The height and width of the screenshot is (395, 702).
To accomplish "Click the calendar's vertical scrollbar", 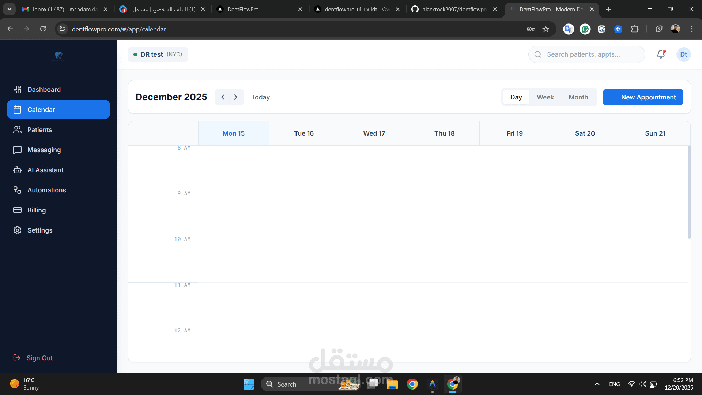I will 689,192.
